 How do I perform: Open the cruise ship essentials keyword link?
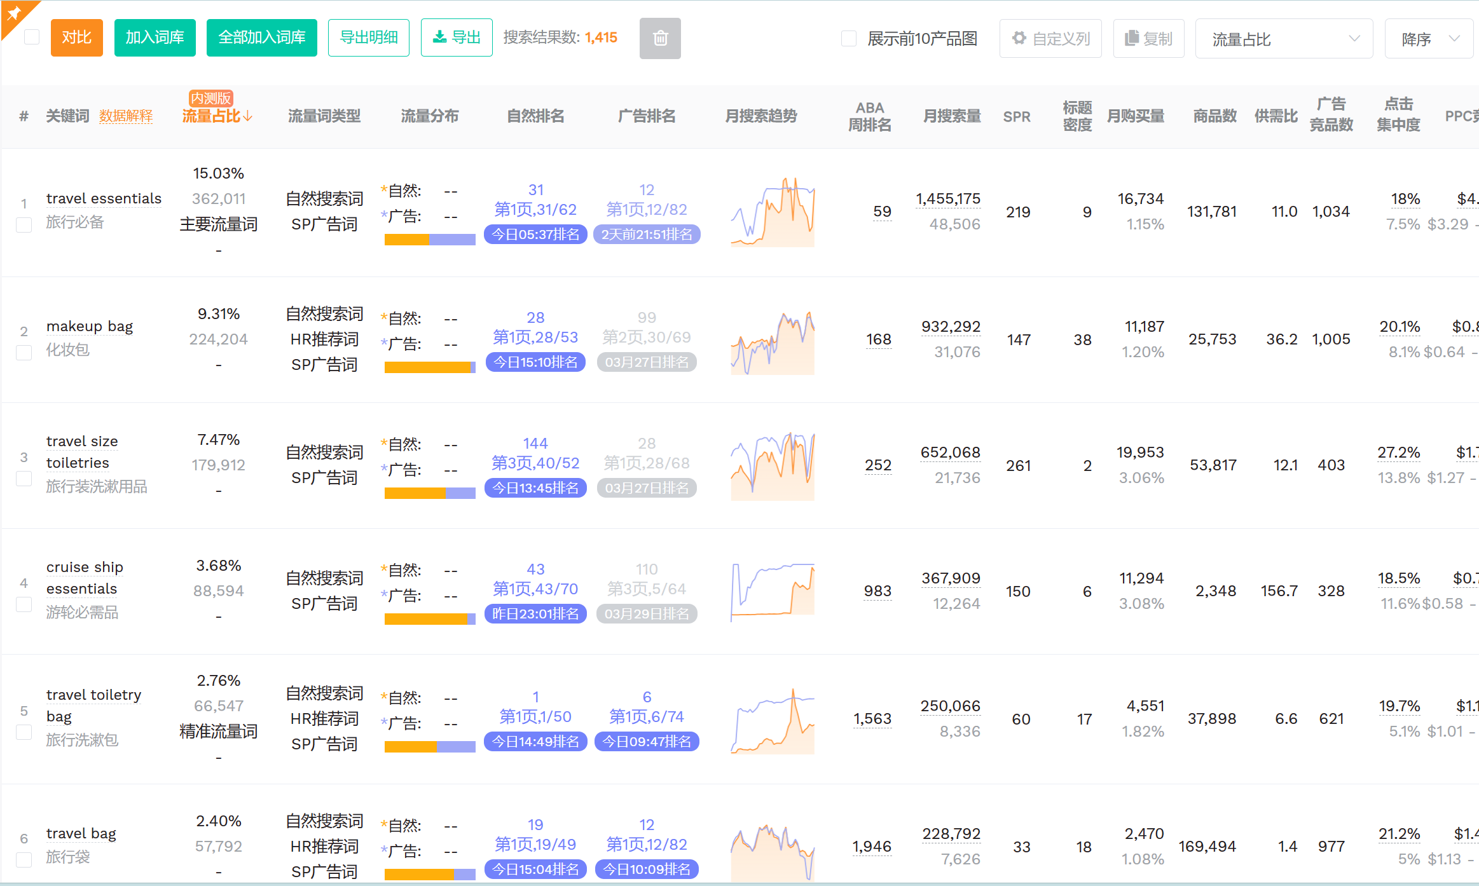[x=85, y=578]
